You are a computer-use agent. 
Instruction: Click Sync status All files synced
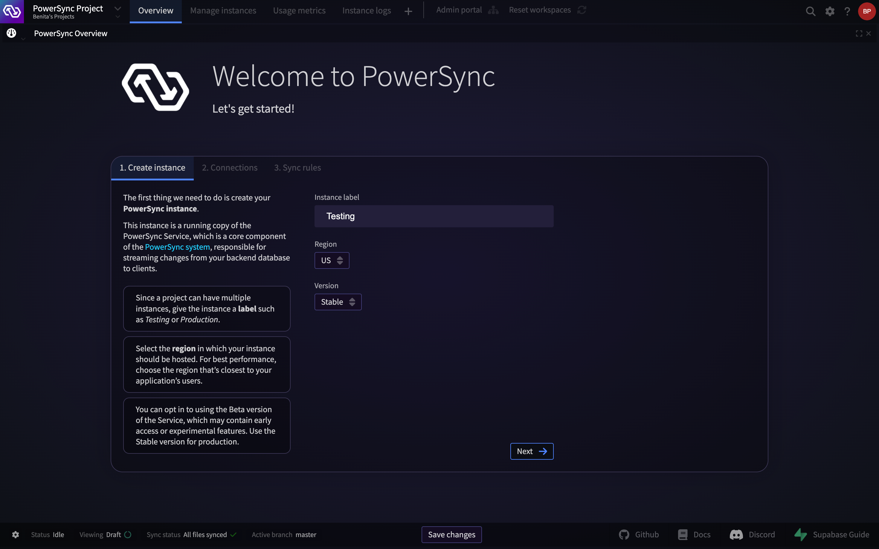192,534
